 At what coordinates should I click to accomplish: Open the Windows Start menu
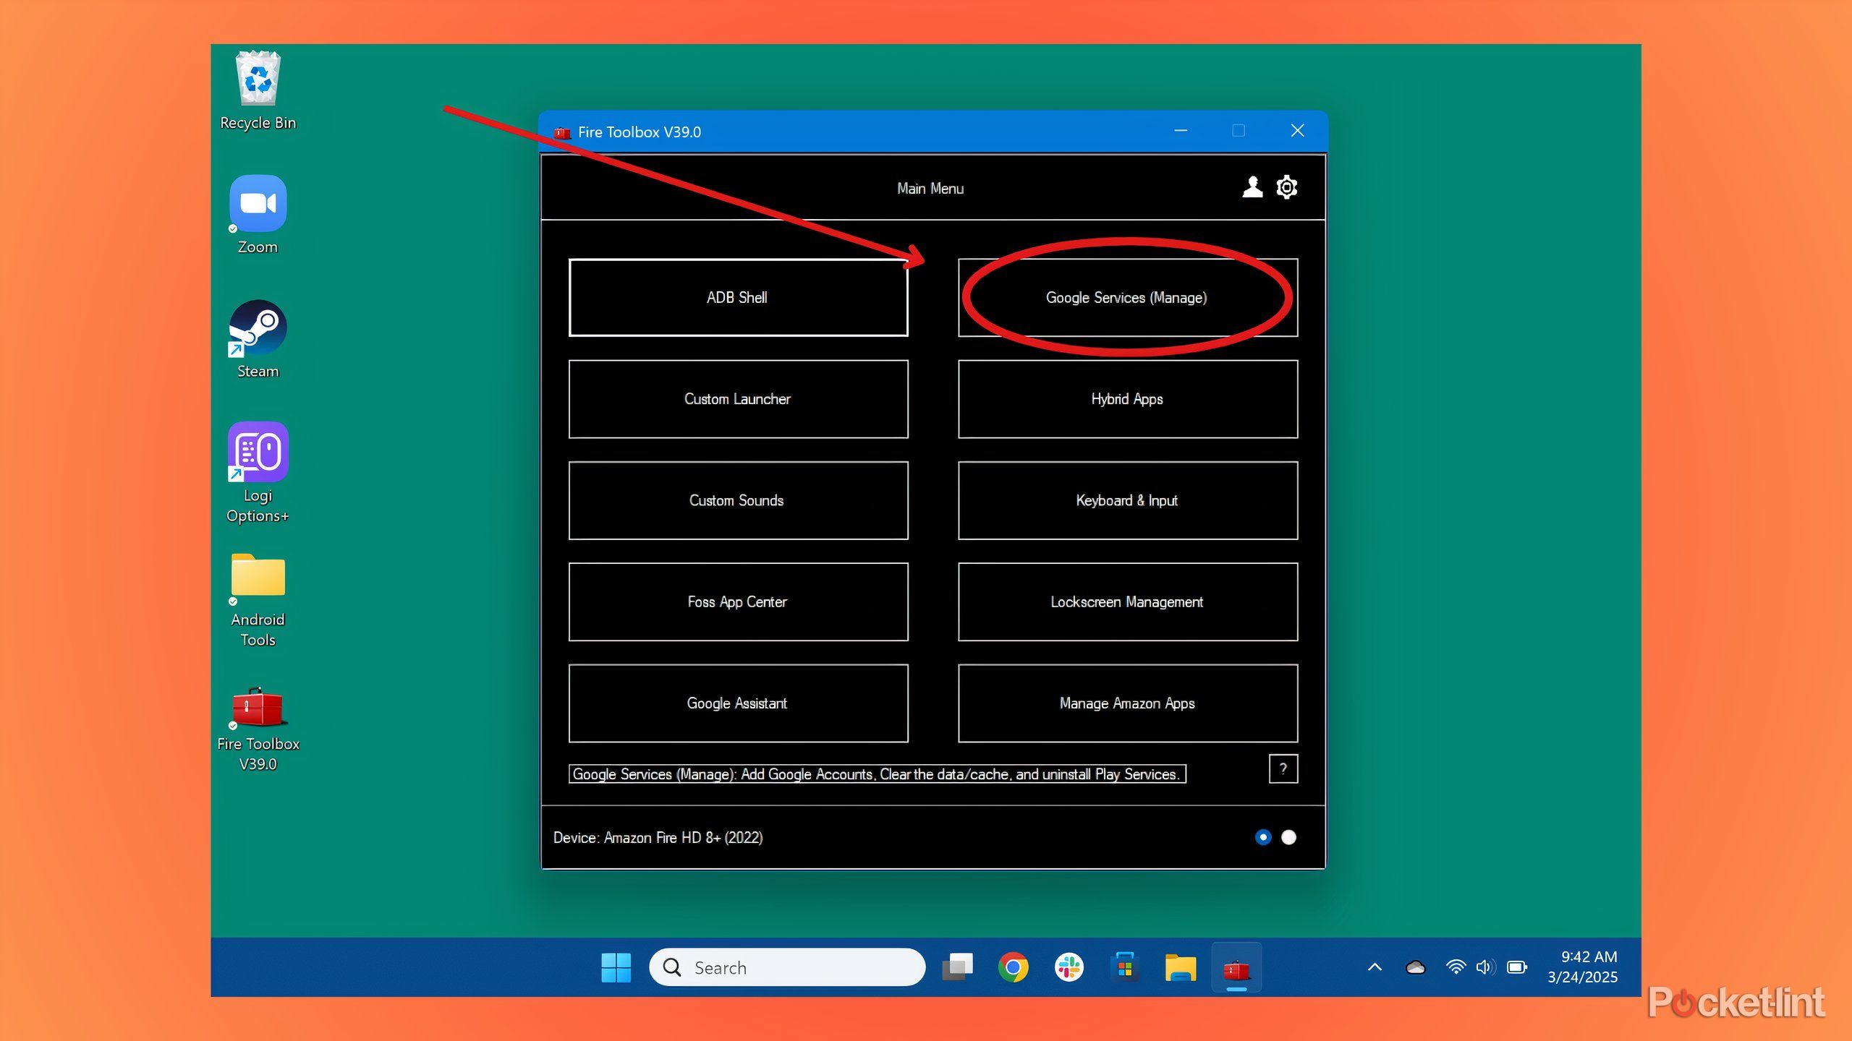616,967
